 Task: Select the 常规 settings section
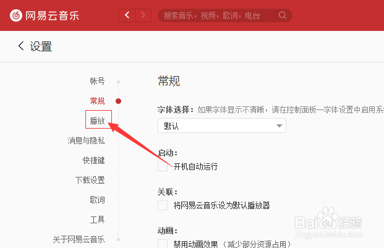(97, 101)
